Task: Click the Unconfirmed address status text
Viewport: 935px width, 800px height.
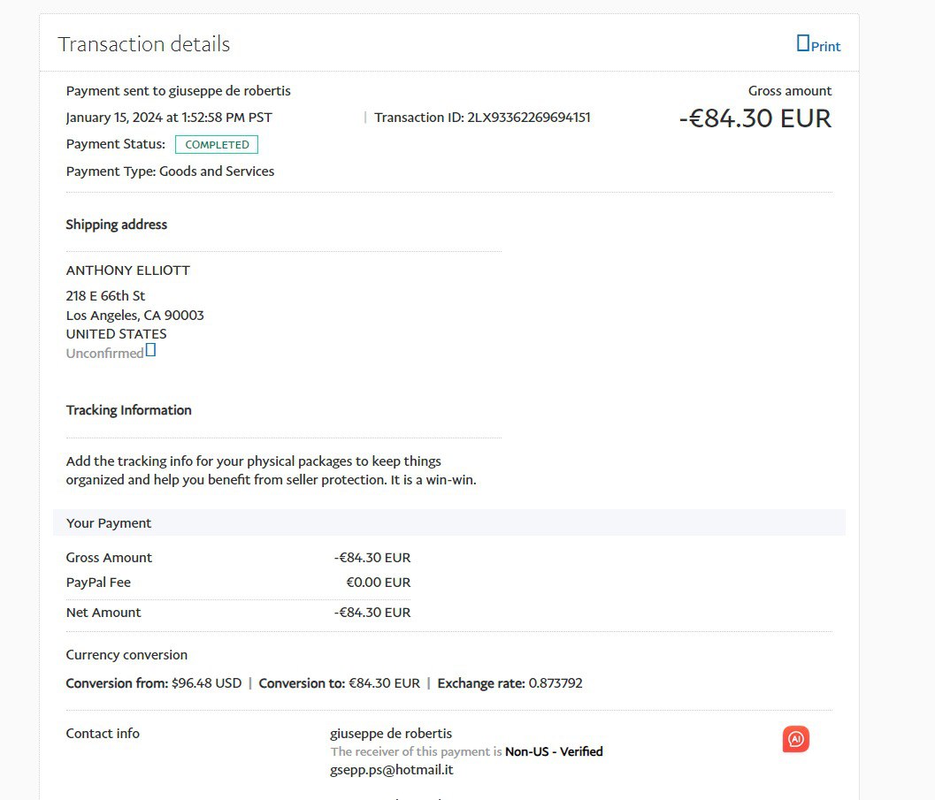Action: pyautogui.click(x=104, y=354)
